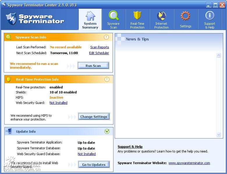The image size is (227, 174).
Task: Click 'We recommend using HIPS' text
Action: [31, 117]
